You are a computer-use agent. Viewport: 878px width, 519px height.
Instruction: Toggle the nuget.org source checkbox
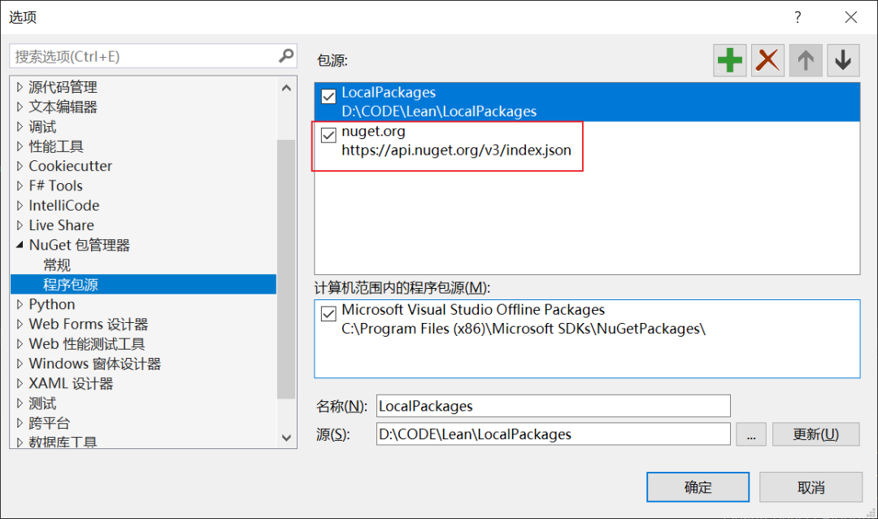click(x=328, y=135)
